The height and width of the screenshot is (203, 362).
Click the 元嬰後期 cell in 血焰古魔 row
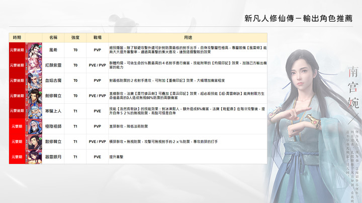[x=17, y=80]
